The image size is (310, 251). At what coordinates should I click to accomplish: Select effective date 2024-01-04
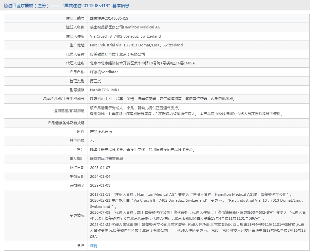click(100, 176)
